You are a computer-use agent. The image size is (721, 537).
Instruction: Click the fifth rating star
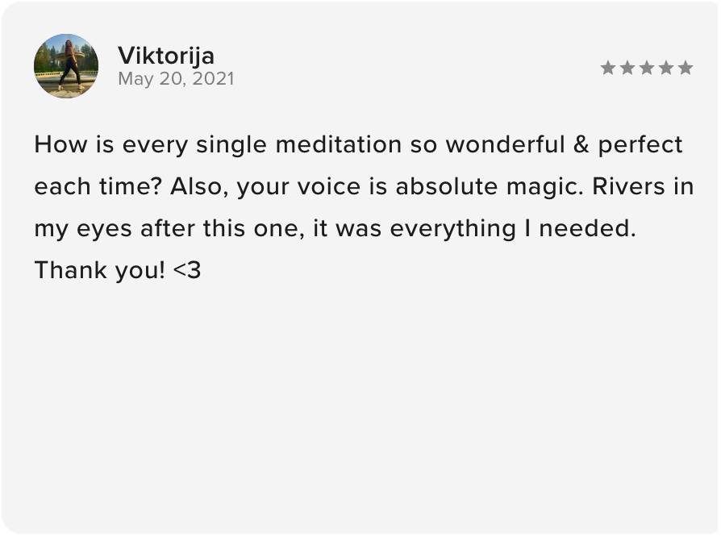(x=686, y=68)
